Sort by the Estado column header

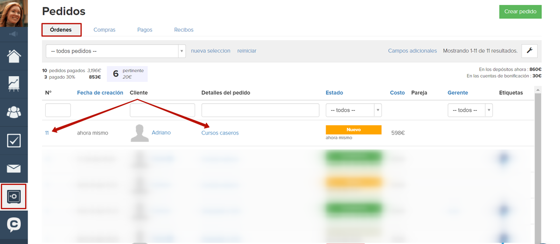coord(334,93)
